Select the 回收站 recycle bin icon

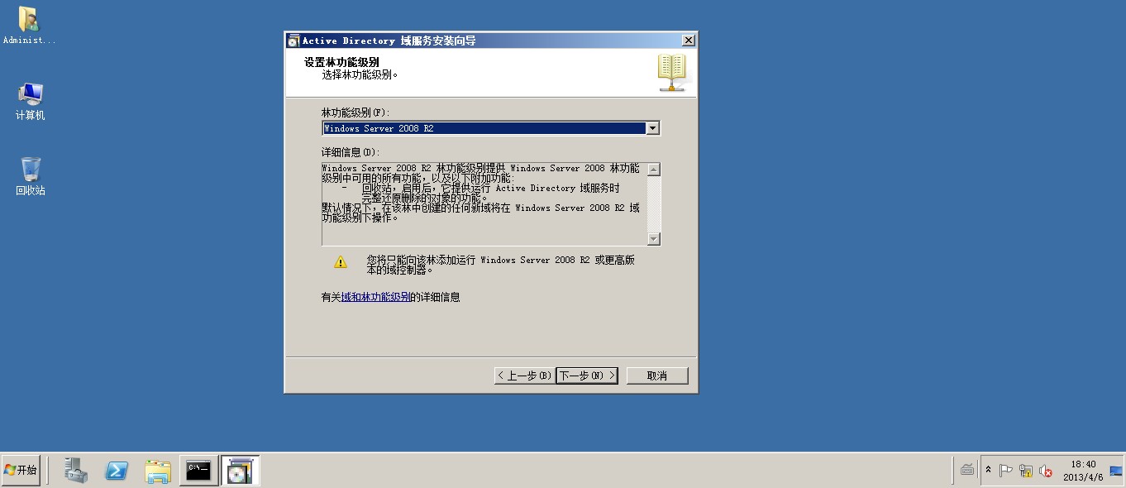tap(31, 175)
